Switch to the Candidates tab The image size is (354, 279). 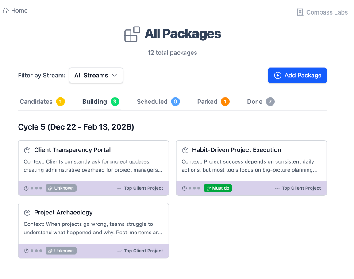36,102
